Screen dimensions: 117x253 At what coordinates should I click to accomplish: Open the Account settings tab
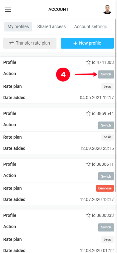tap(90, 26)
